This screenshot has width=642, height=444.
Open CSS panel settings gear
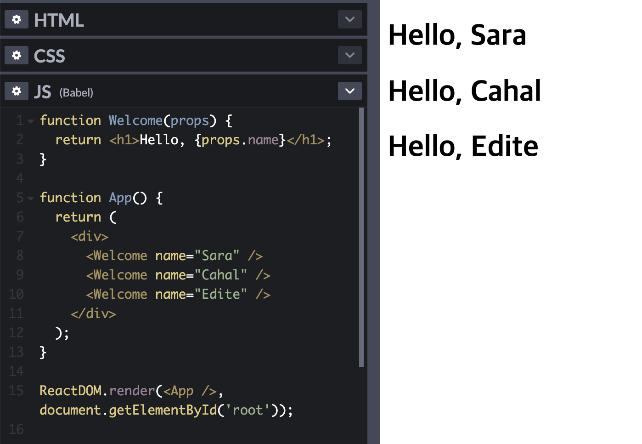[x=17, y=55]
